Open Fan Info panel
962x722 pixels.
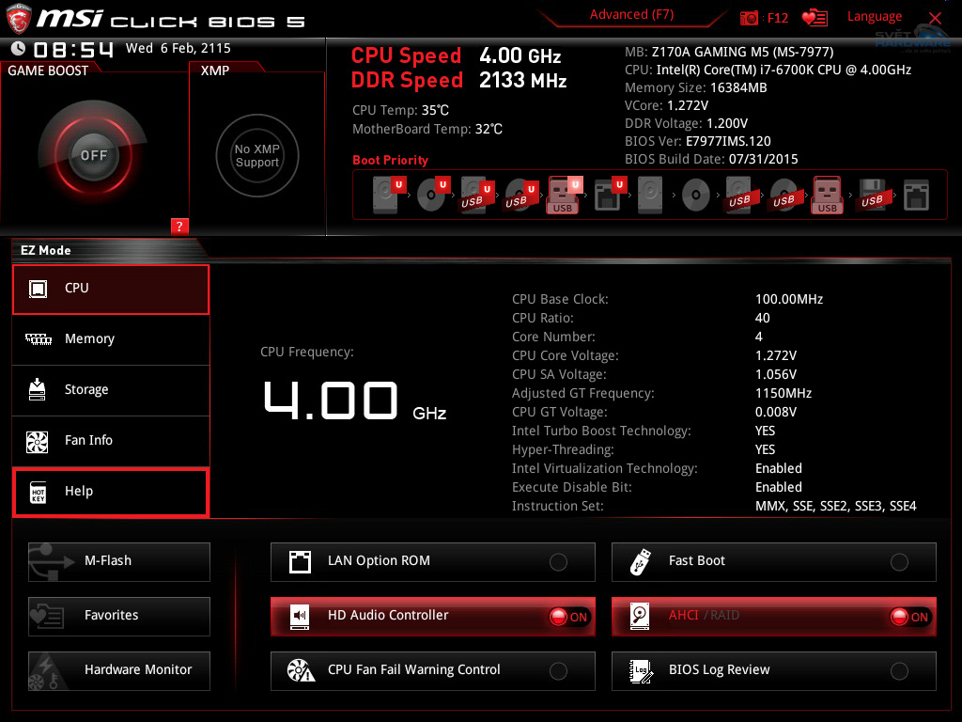pyautogui.click(x=110, y=440)
